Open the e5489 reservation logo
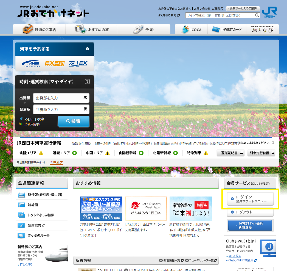This screenshot has width=287, height=271. [x=31, y=63]
